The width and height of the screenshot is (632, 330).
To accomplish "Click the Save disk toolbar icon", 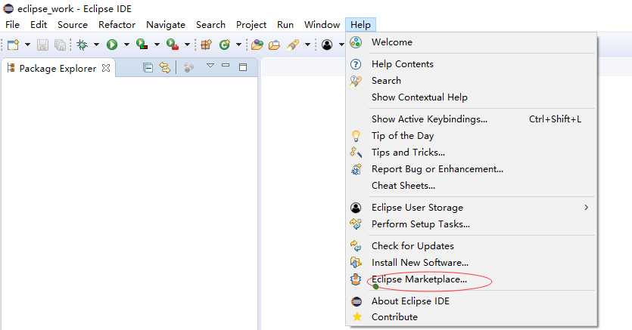I will [x=42, y=45].
